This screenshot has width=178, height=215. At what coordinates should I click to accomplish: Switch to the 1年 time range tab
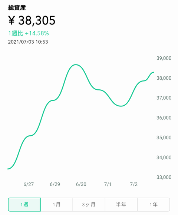point(154,205)
